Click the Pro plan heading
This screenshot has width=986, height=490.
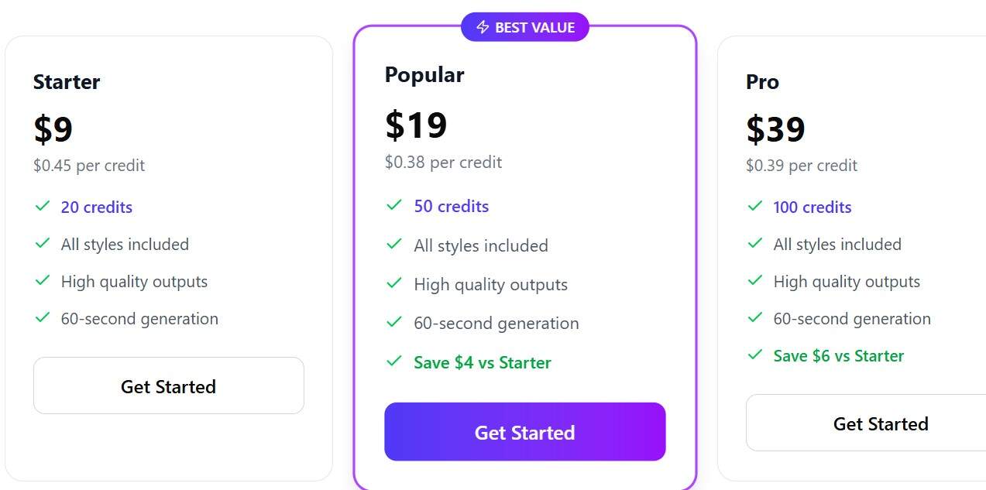click(761, 81)
